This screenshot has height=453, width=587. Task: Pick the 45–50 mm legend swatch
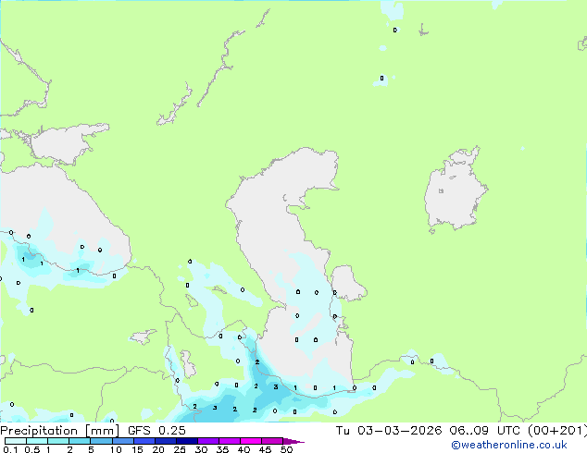tap(272, 441)
